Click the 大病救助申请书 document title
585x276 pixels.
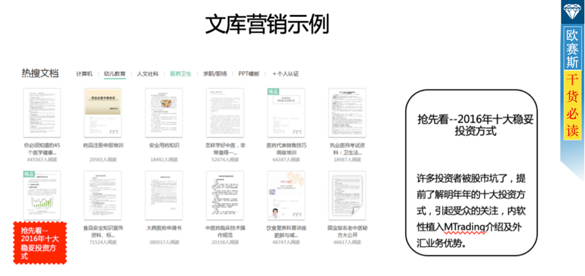coord(164,228)
